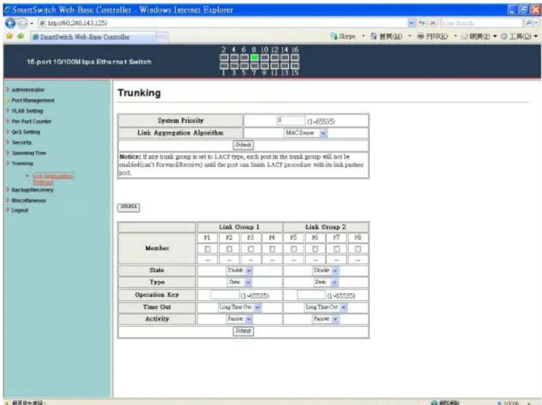Click the Refresh button above link group table
Screen dimensions: 542x405
click(x=129, y=207)
